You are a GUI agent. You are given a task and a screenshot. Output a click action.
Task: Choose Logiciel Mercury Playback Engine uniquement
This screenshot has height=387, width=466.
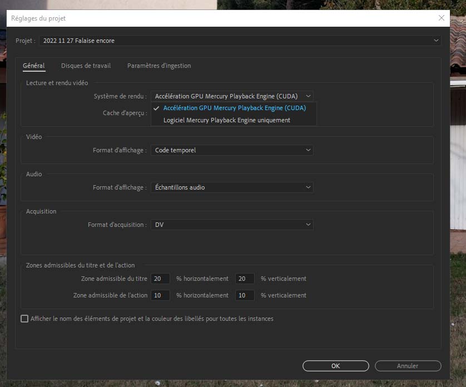226,120
